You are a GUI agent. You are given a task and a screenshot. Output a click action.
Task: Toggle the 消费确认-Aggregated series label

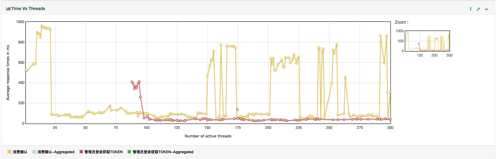[56, 152]
